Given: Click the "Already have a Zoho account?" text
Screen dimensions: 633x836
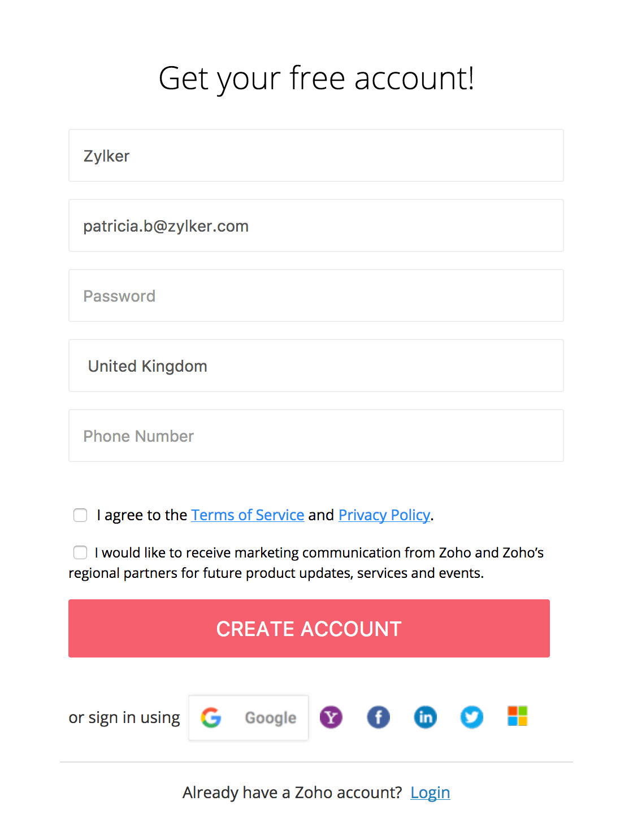Looking at the screenshot, I should tap(292, 793).
